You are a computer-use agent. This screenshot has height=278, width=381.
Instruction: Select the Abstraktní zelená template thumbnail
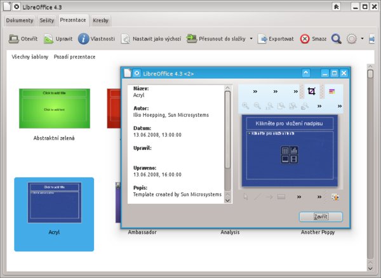[55, 109]
